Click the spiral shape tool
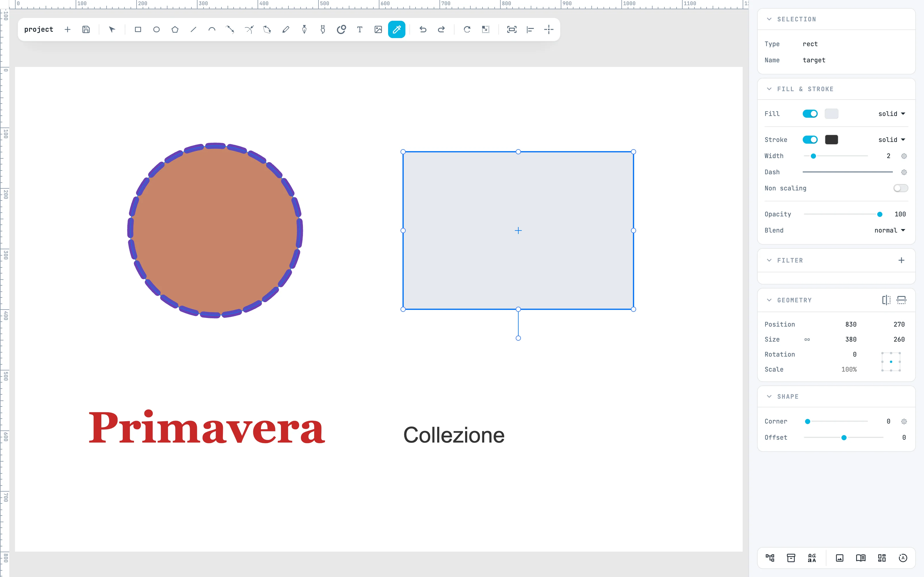 pos(341,29)
